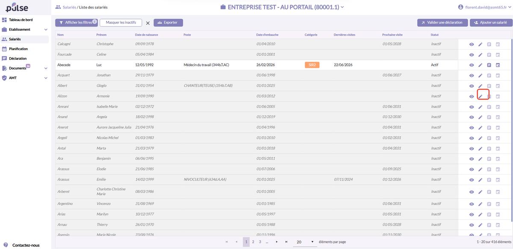513x249 pixels.
Task: View details of employee Argentino Vincenzo
Action: [x=472, y=204]
